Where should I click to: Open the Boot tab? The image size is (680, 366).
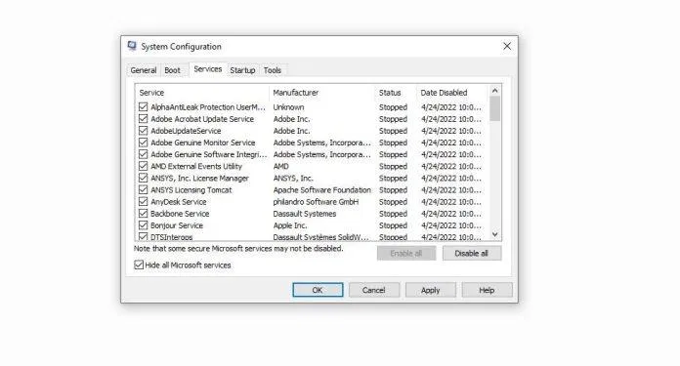pyautogui.click(x=172, y=70)
